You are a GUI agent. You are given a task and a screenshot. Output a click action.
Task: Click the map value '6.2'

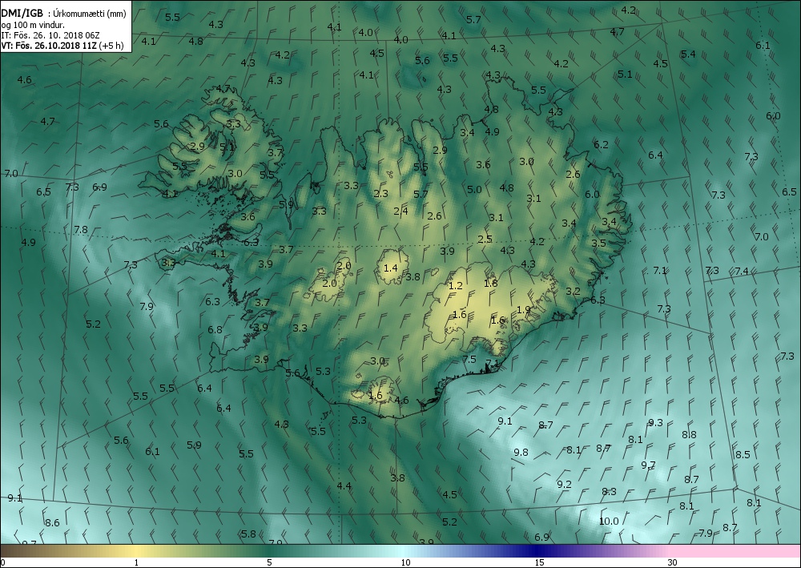[x=602, y=144]
